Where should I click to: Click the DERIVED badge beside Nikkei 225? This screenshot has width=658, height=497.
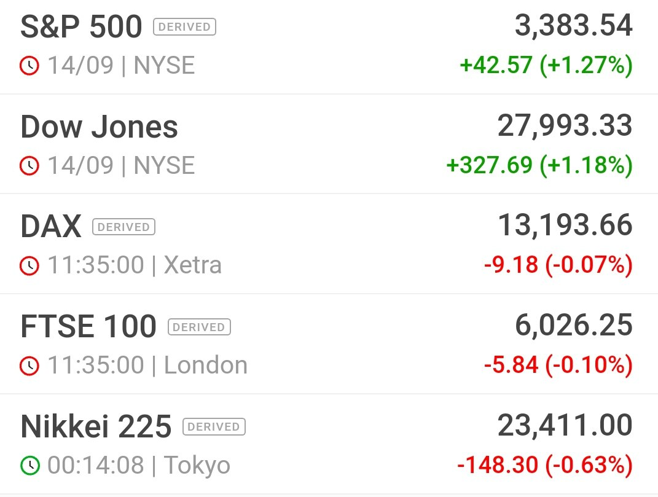(x=214, y=427)
